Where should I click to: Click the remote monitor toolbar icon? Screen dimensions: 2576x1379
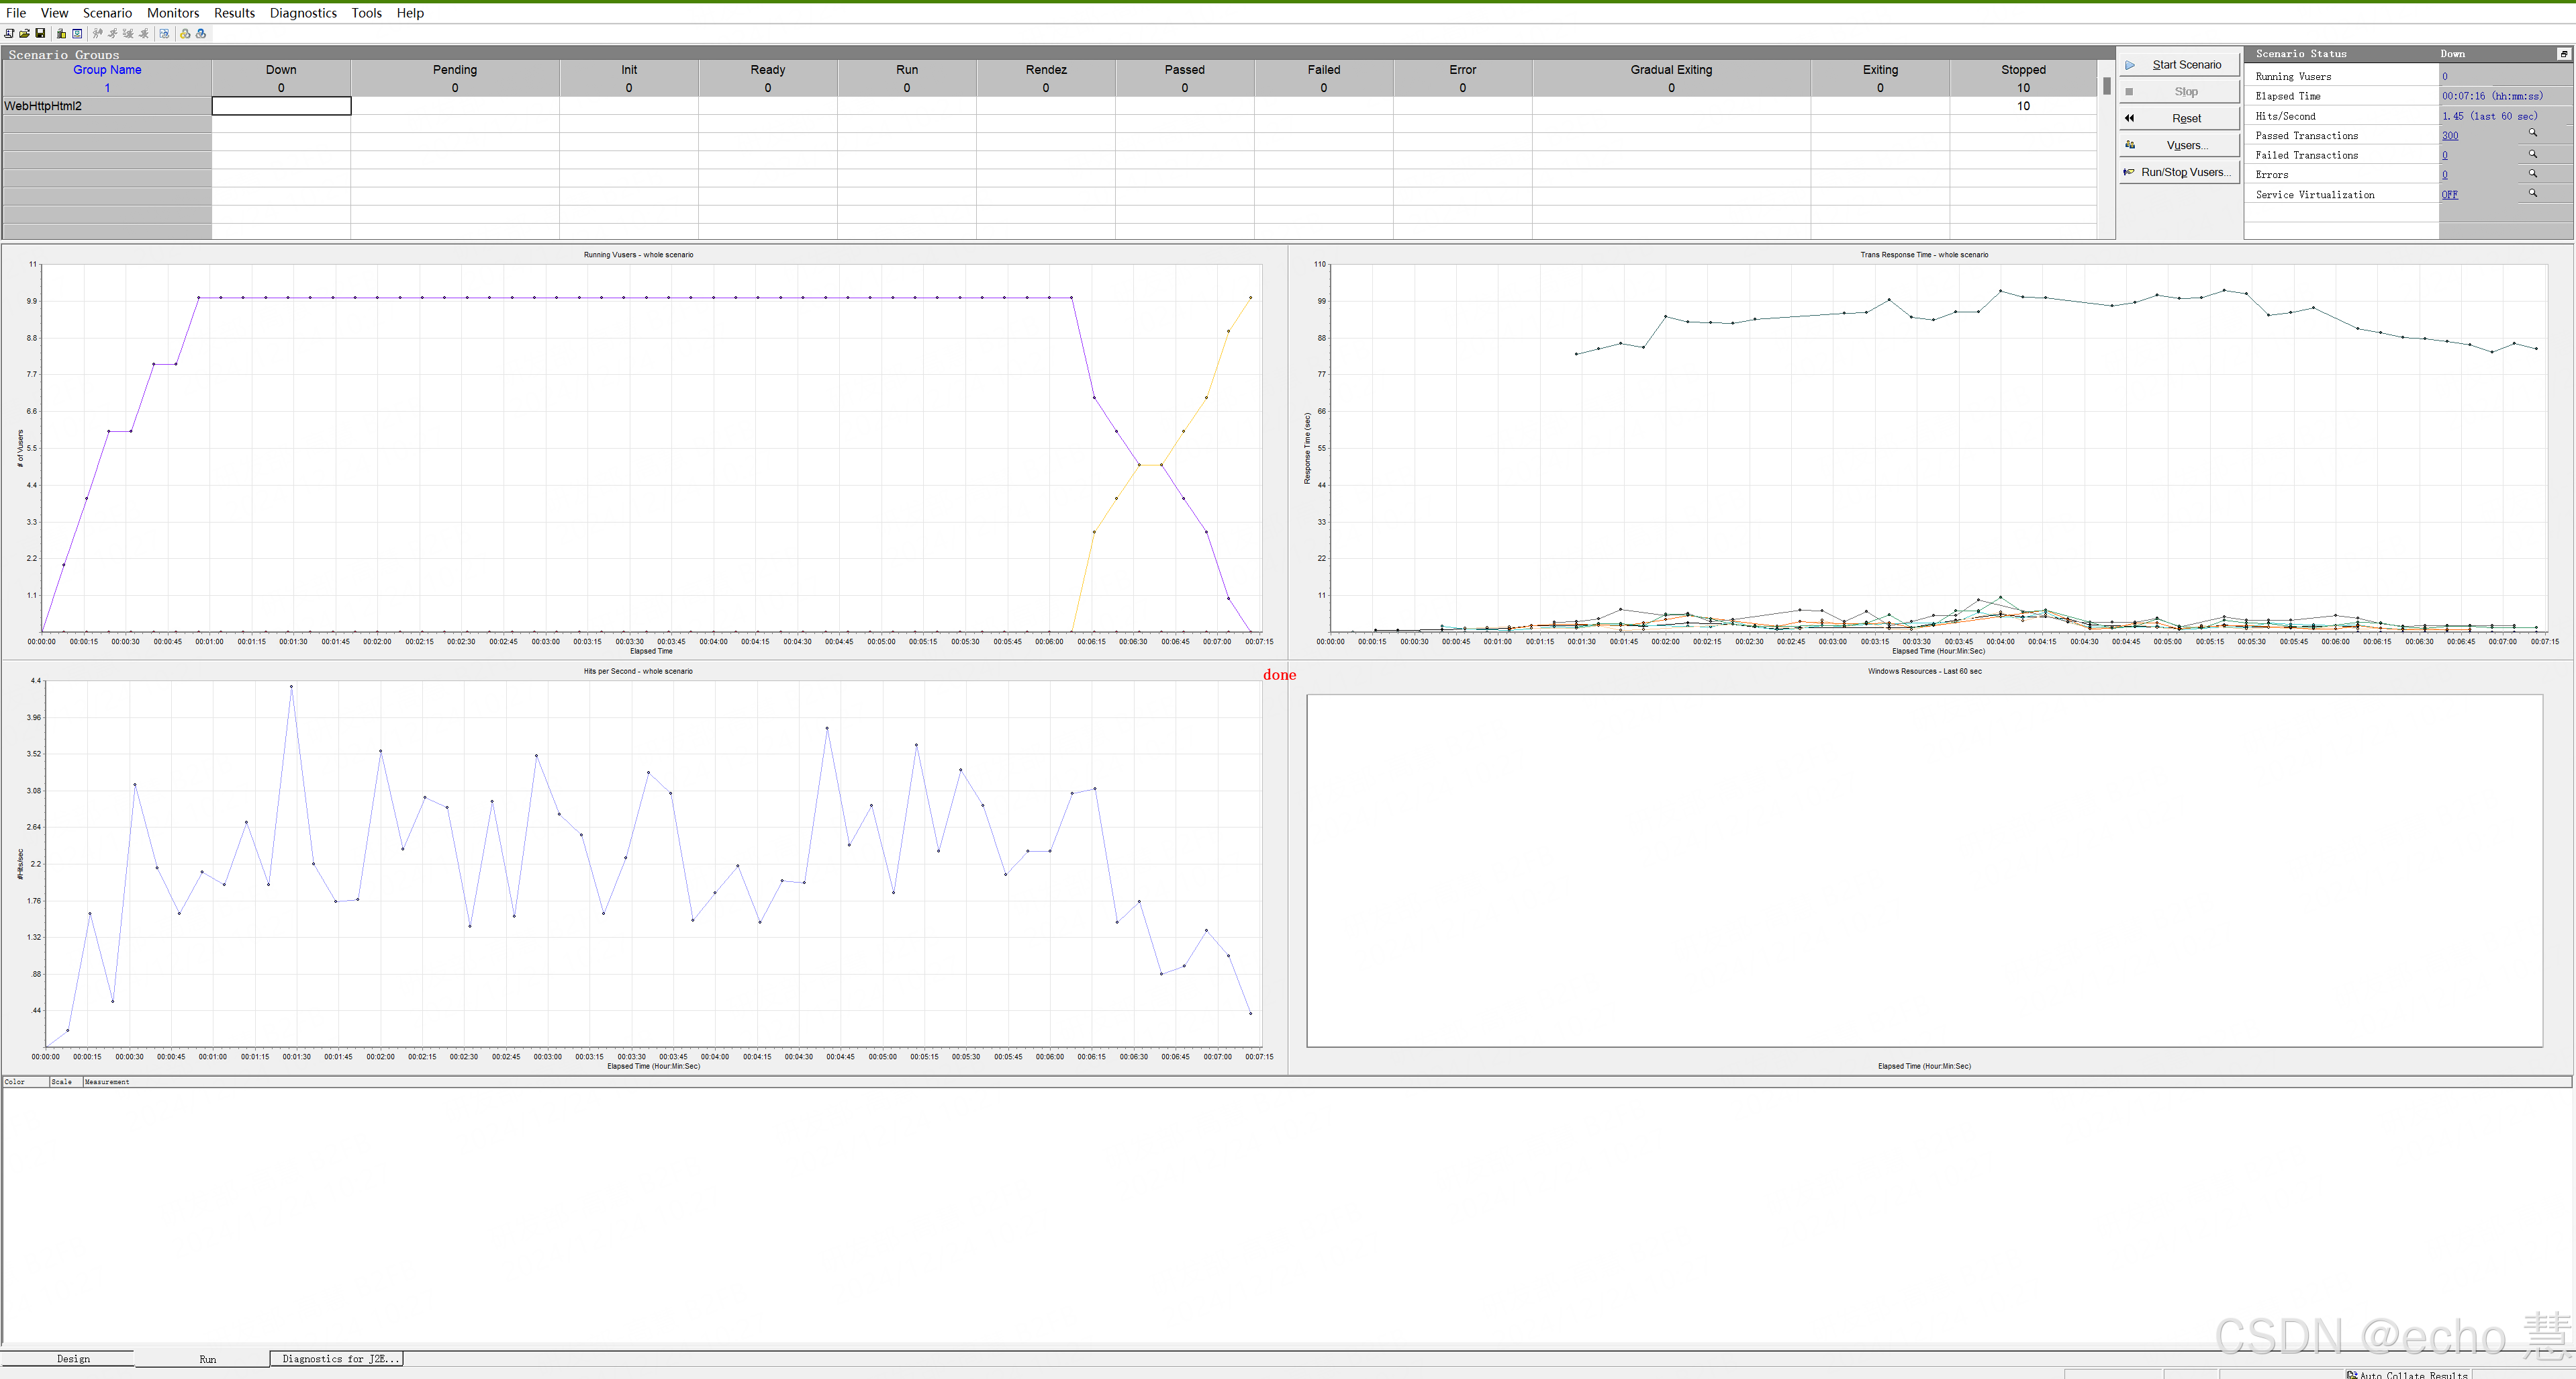pos(78,33)
